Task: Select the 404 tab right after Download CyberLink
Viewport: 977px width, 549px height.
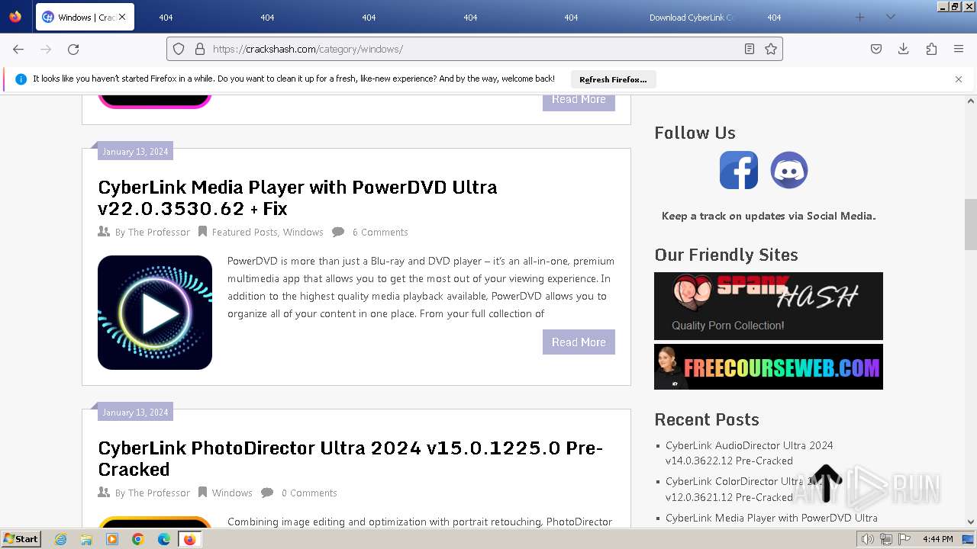Action: (x=774, y=17)
